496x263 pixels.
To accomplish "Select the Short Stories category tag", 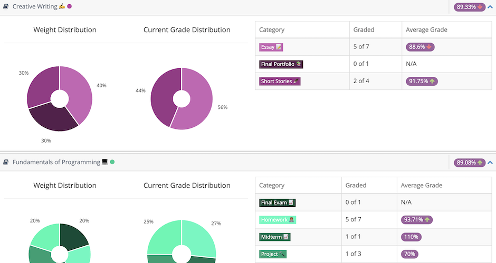I will tap(280, 82).
